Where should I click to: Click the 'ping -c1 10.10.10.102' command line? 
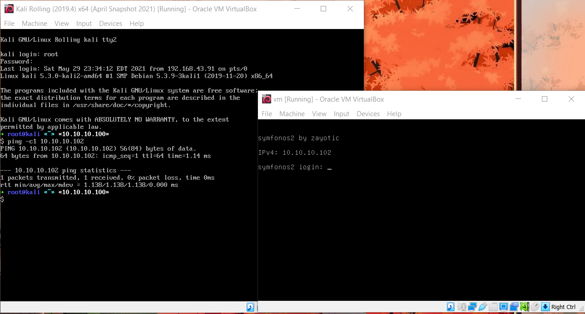[42, 141]
